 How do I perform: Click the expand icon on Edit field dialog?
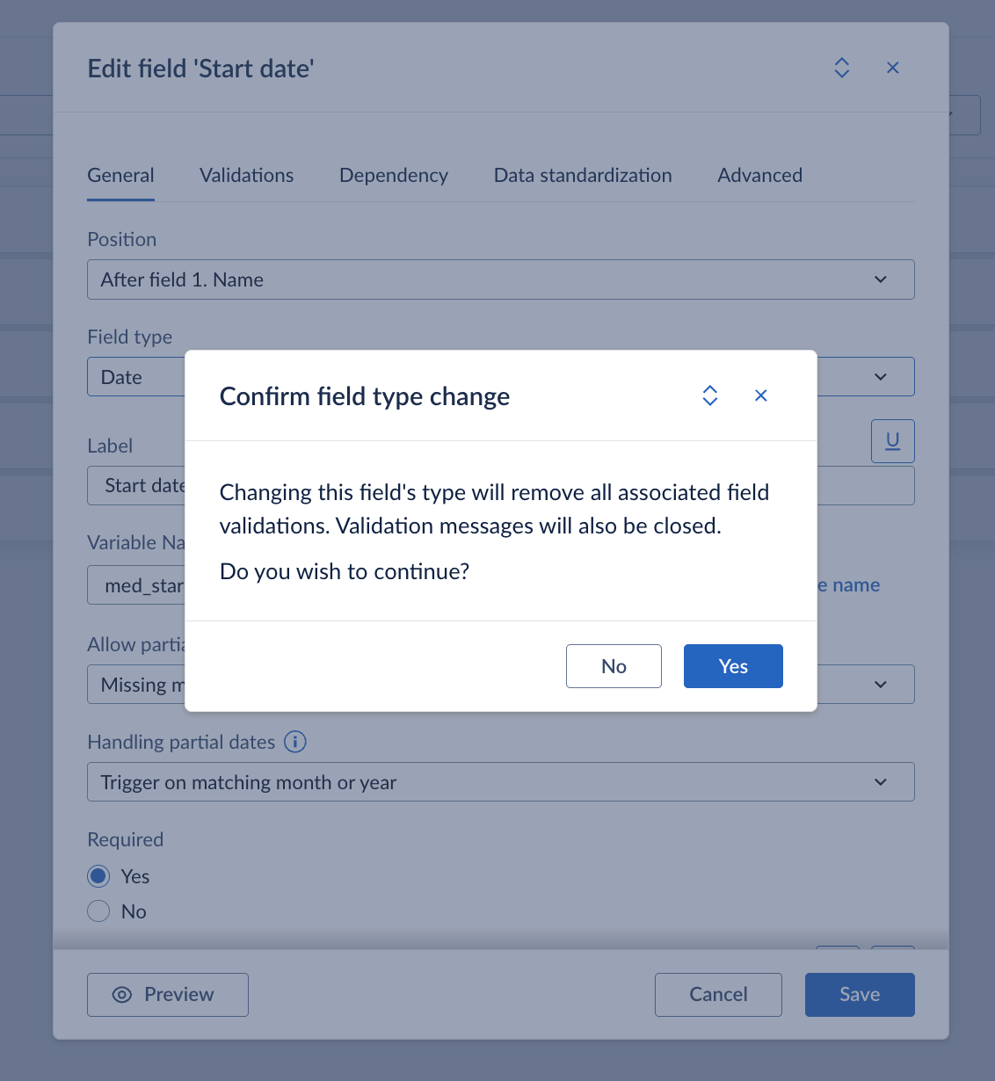click(842, 68)
